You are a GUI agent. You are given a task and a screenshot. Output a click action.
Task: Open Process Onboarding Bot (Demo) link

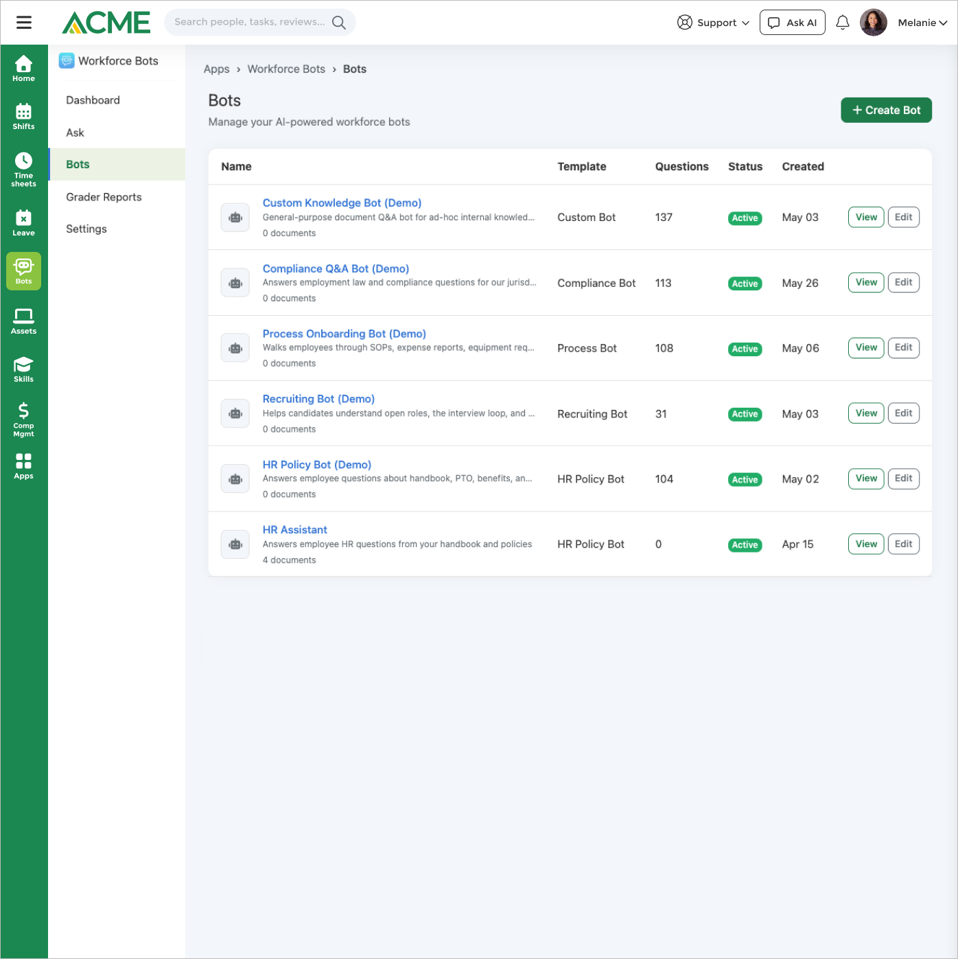pos(344,334)
